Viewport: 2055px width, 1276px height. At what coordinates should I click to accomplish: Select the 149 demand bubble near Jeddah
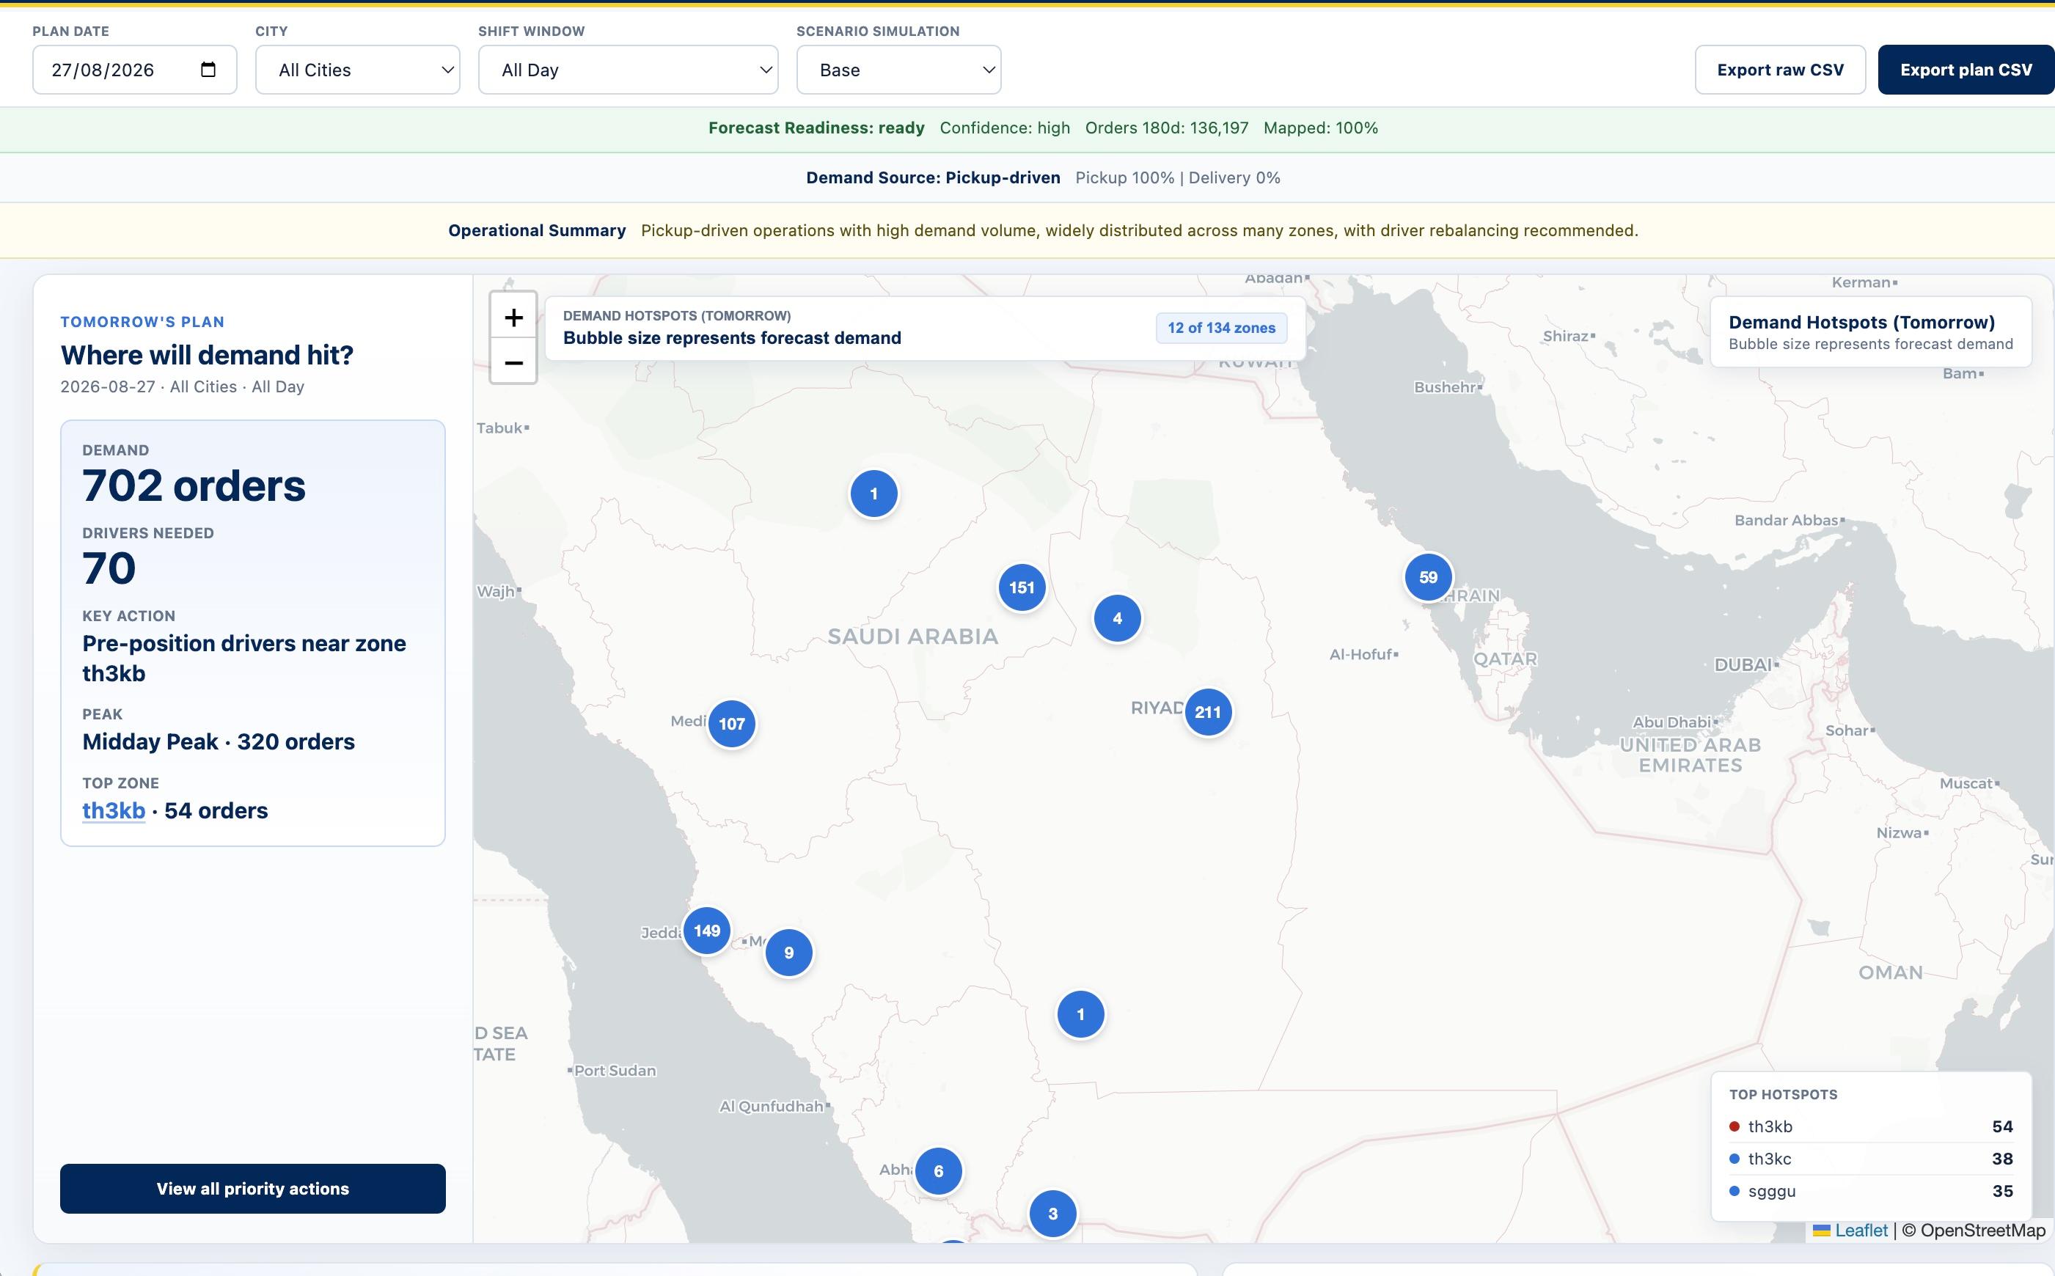click(x=706, y=931)
